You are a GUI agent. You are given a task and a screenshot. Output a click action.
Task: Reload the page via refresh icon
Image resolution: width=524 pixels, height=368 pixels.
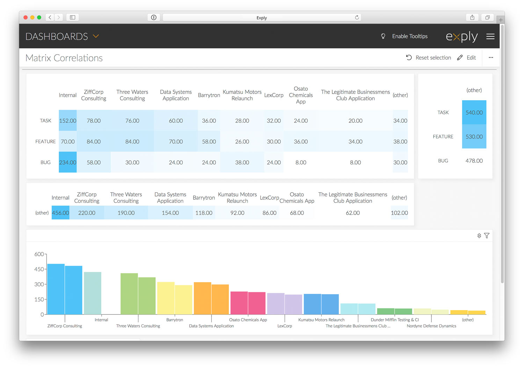click(357, 17)
